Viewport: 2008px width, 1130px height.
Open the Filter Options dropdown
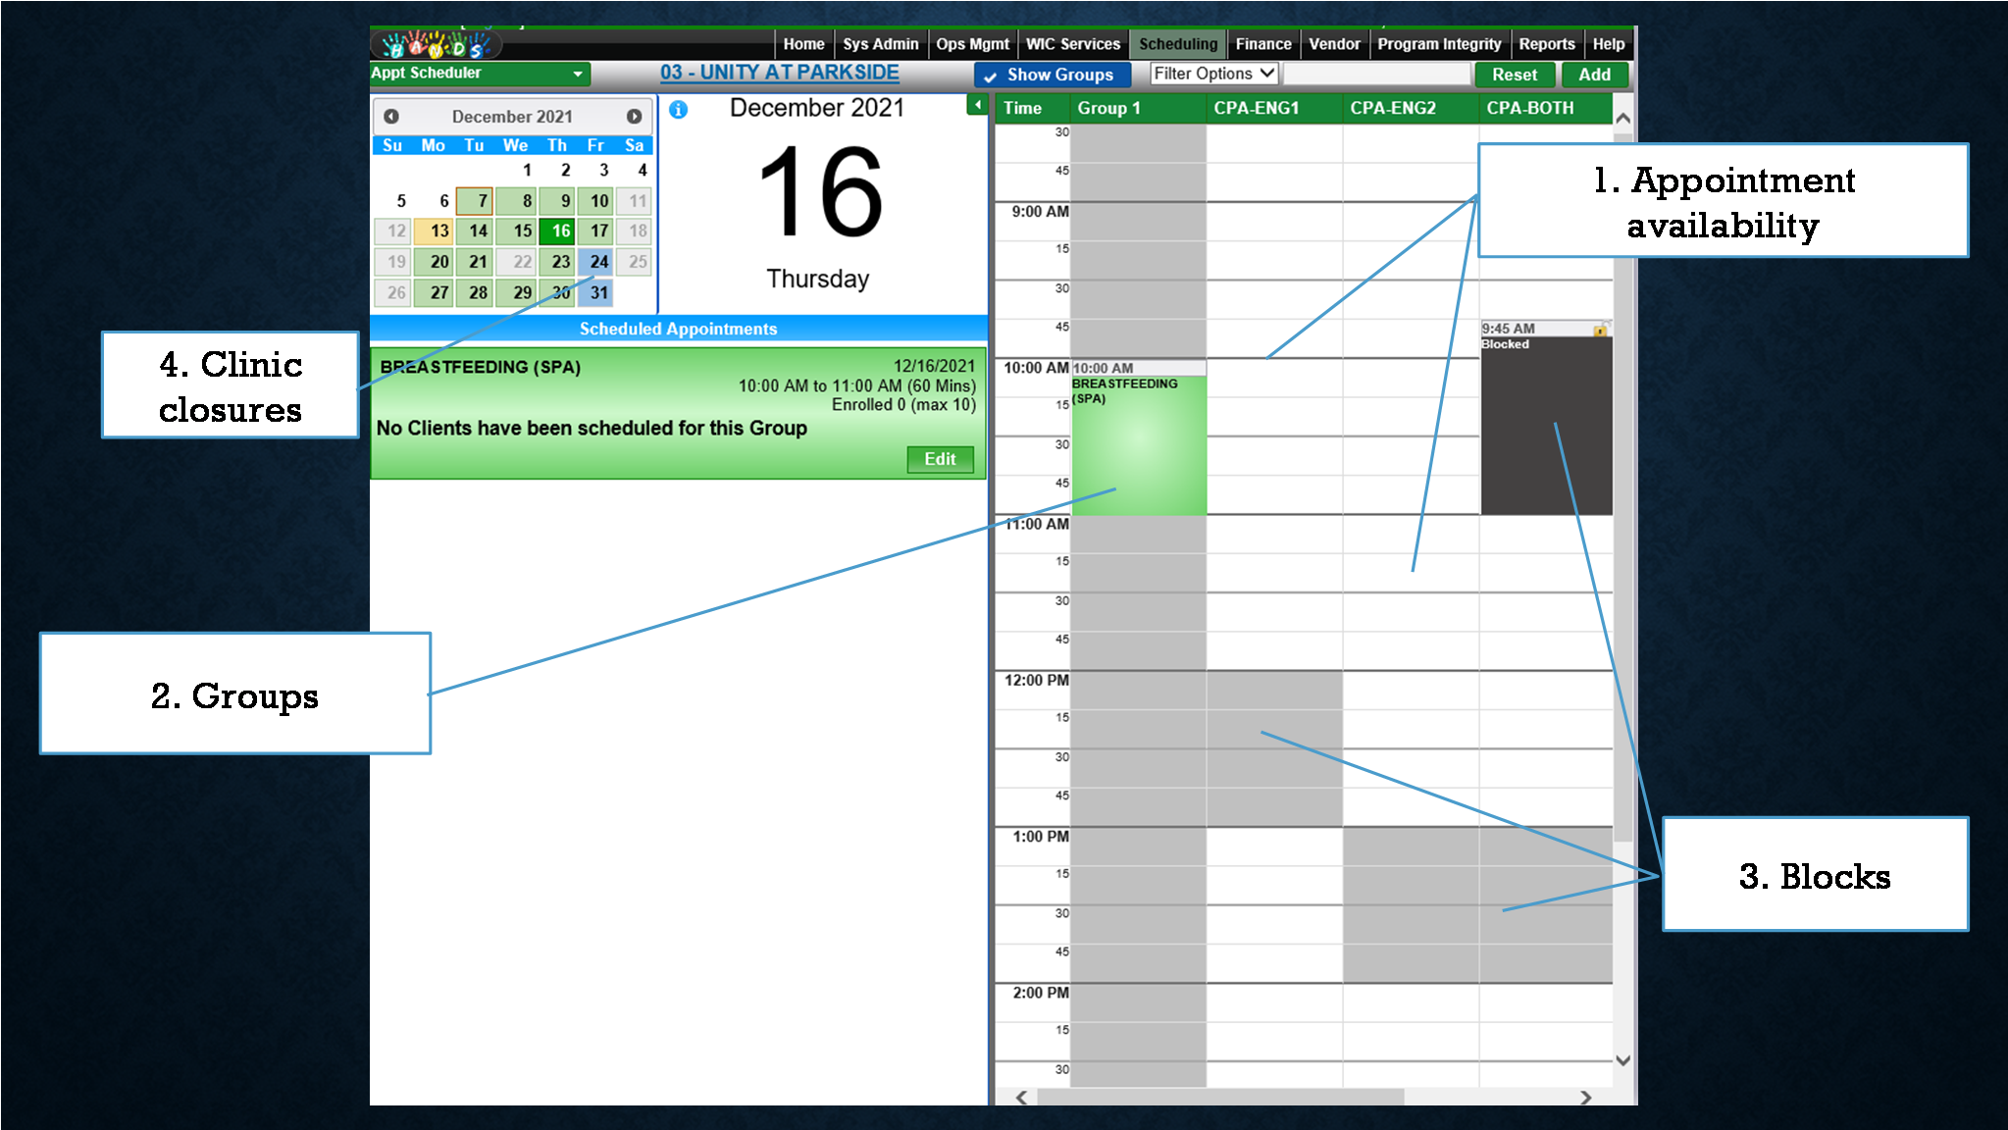1212,74
